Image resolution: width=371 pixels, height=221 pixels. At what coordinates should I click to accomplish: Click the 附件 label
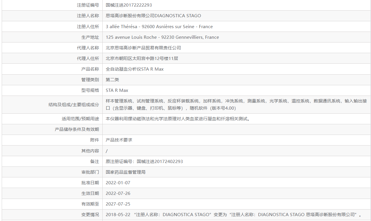pyautogui.click(x=95, y=140)
